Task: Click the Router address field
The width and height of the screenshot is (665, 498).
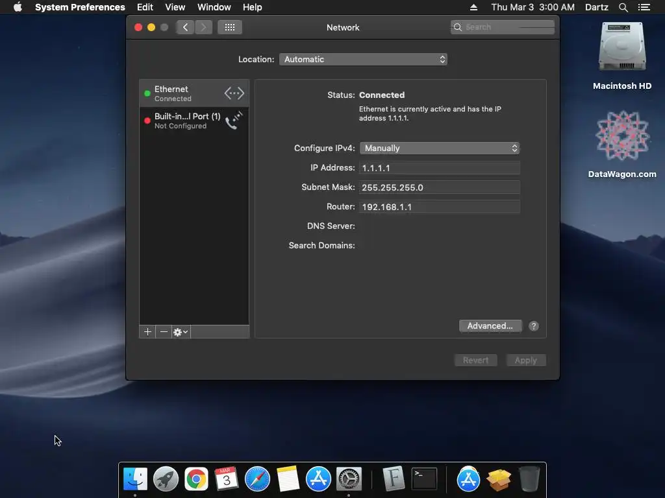Action: click(x=440, y=207)
